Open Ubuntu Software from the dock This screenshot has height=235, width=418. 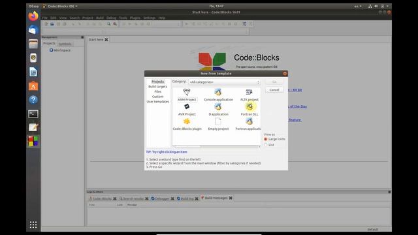coord(33,86)
